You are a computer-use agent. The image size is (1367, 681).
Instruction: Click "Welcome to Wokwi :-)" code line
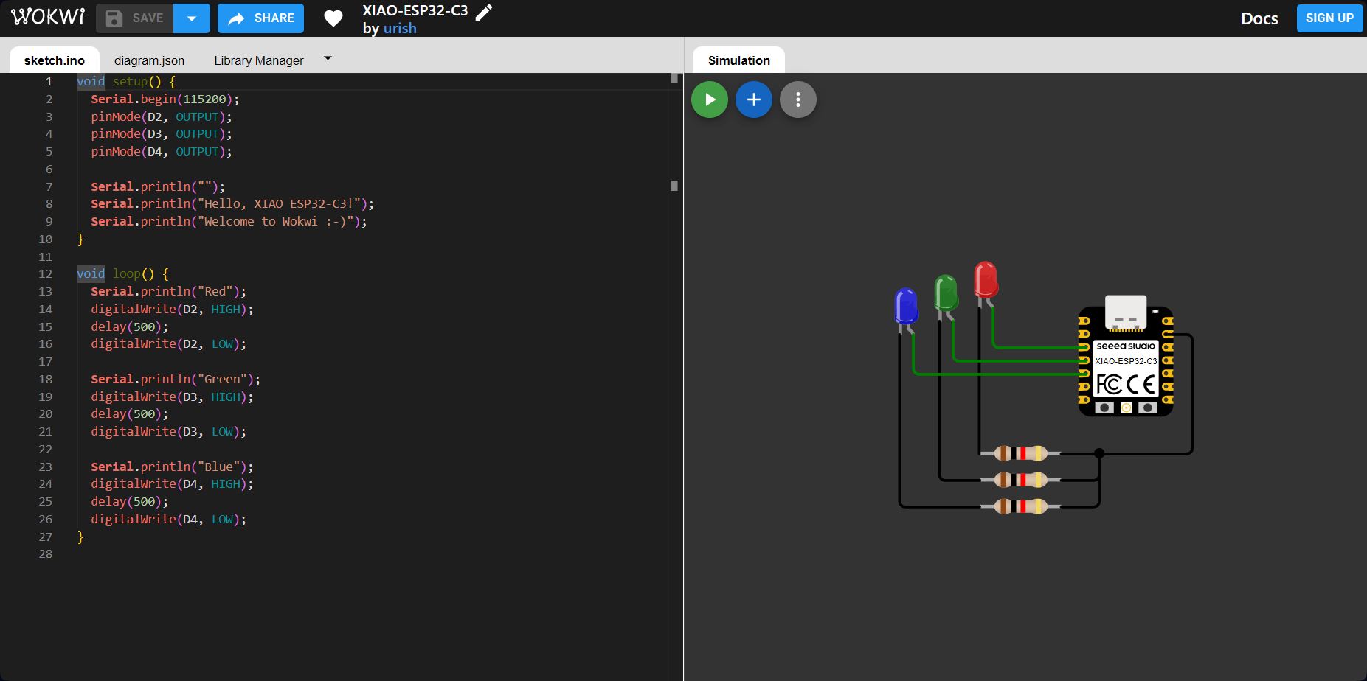click(229, 221)
